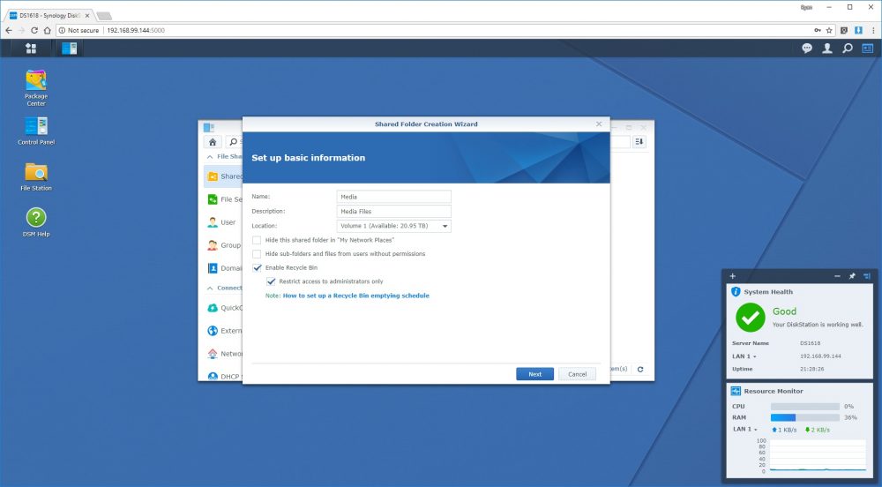Open the notifications chat bubble icon
Screen dimensions: 882x487
pos(807,49)
